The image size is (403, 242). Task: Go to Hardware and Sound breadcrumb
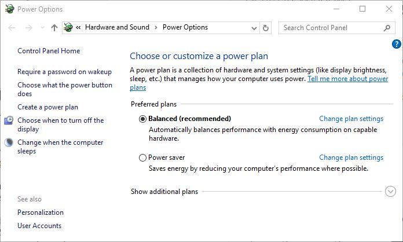pos(117,27)
